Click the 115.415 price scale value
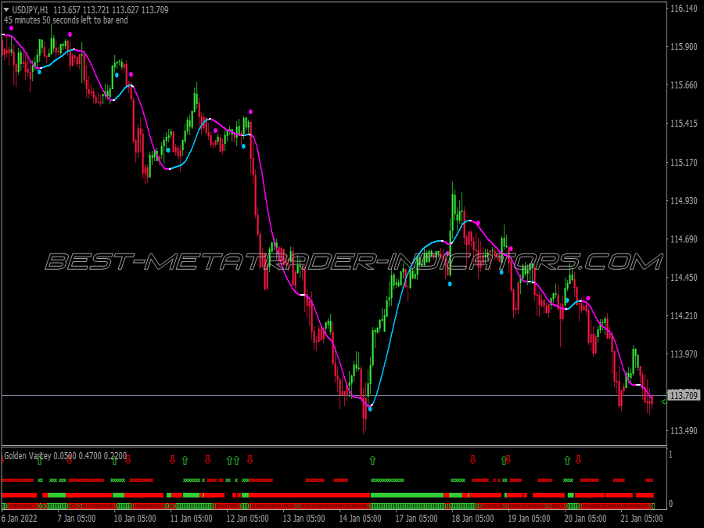 tap(684, 124)
